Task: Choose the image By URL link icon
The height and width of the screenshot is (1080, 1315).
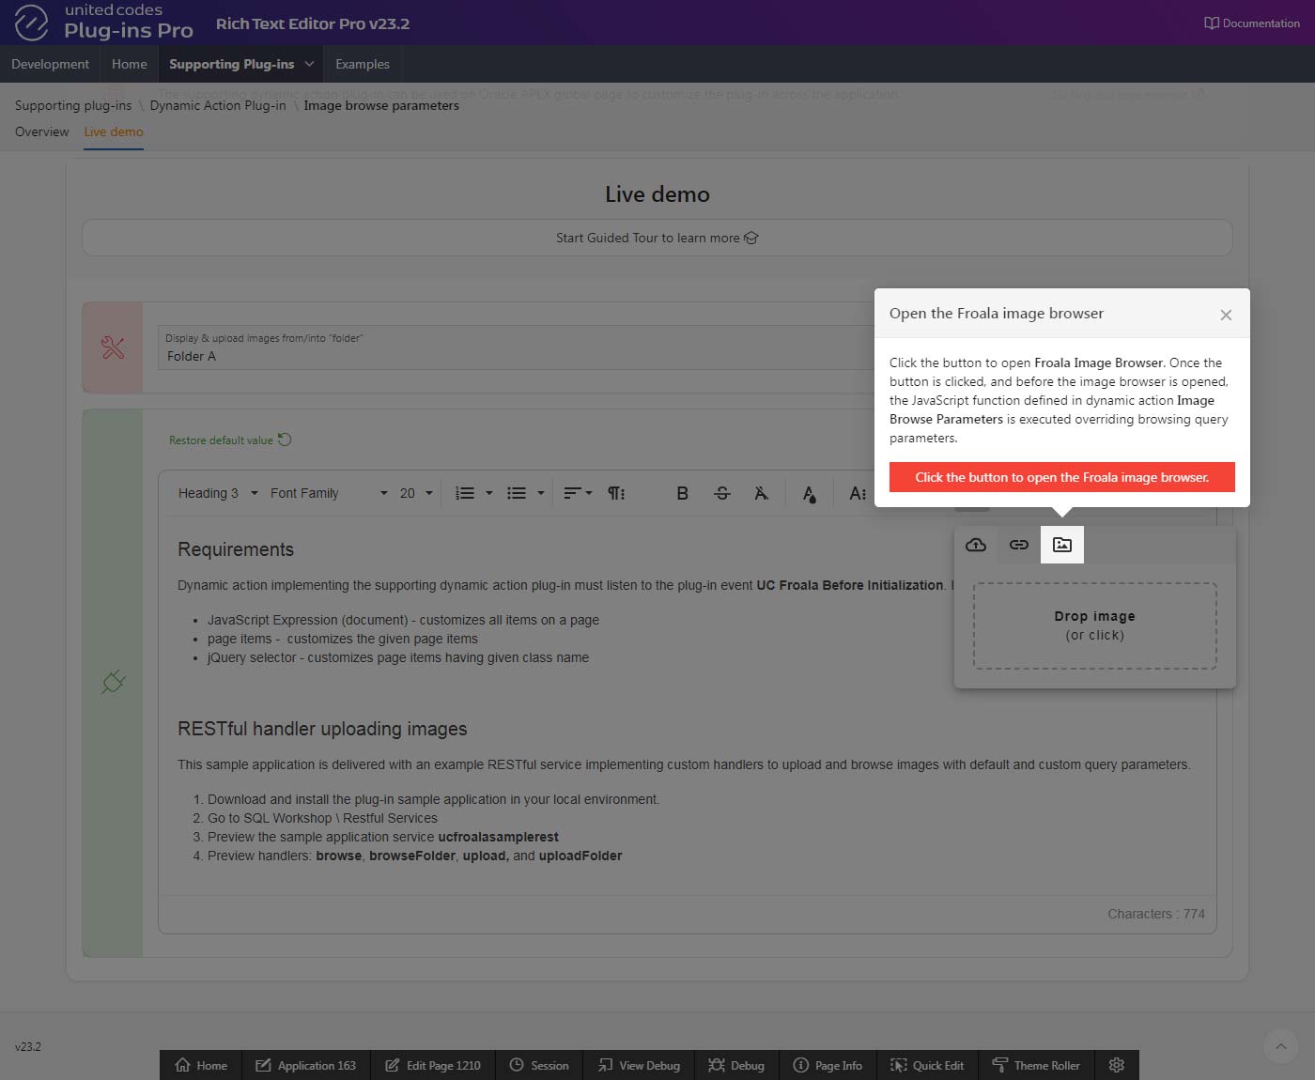Action: [1019, 545]
